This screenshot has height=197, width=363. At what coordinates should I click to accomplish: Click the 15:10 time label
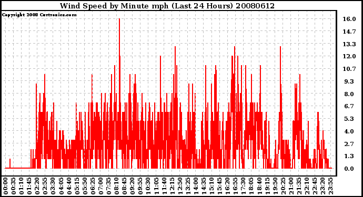[211, 186]
